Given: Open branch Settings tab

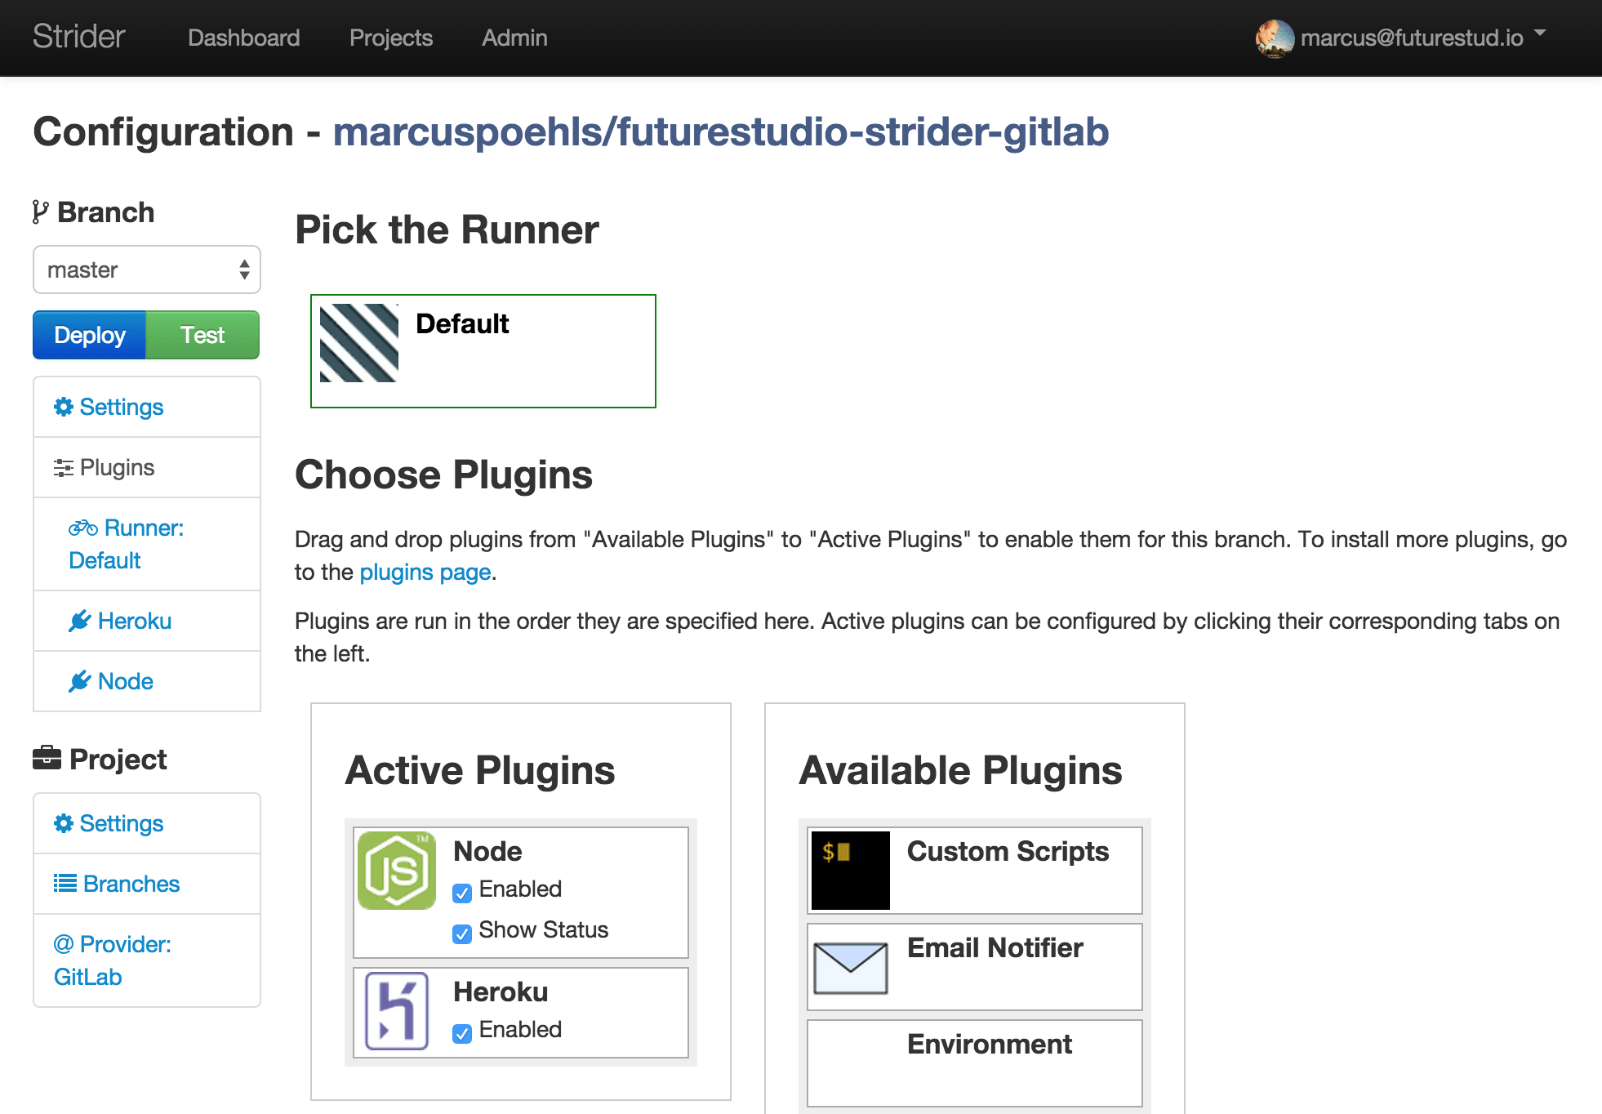Looking at the screenshot, I should [x=147, y=407].
